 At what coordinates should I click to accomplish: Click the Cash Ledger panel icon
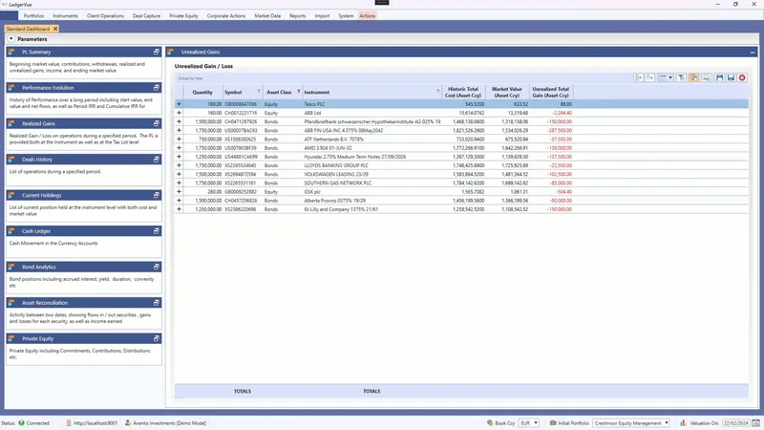click(11, 231)
